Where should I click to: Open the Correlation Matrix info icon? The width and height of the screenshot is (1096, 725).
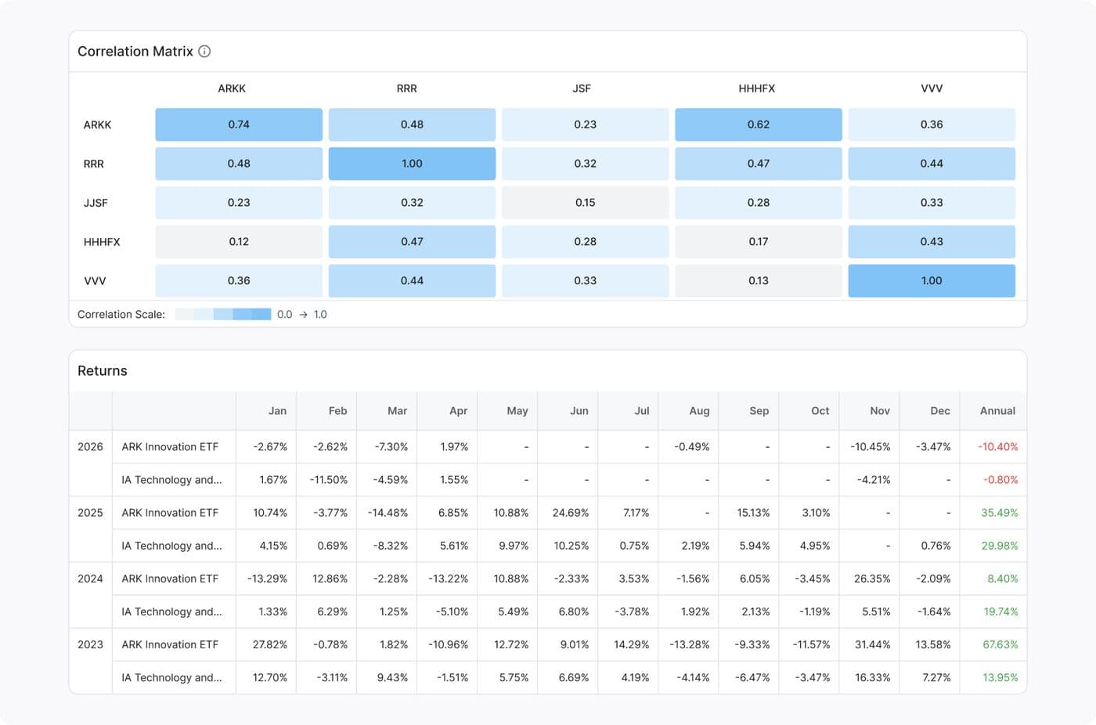(204, 52)
